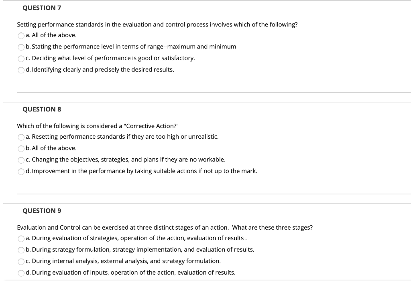
Task: Click the Question 7 prompt text
Action: pyautogui.click(x=157, y=24)
